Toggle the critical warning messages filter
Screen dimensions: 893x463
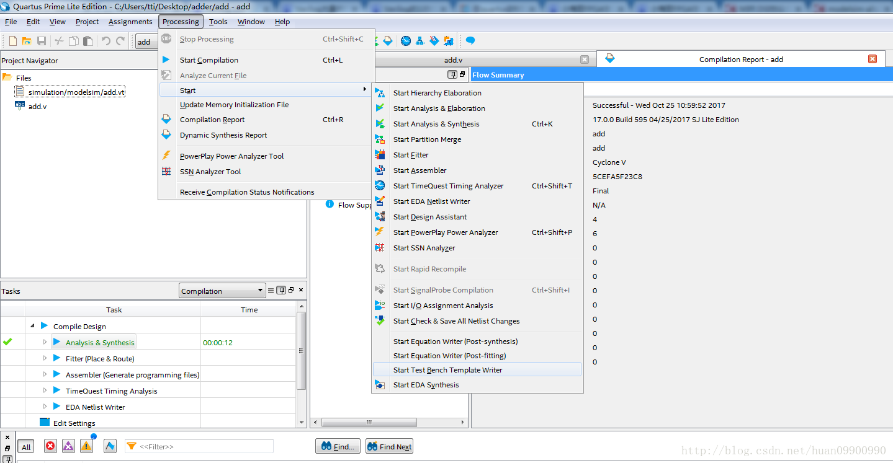click(x=68, y=446)
